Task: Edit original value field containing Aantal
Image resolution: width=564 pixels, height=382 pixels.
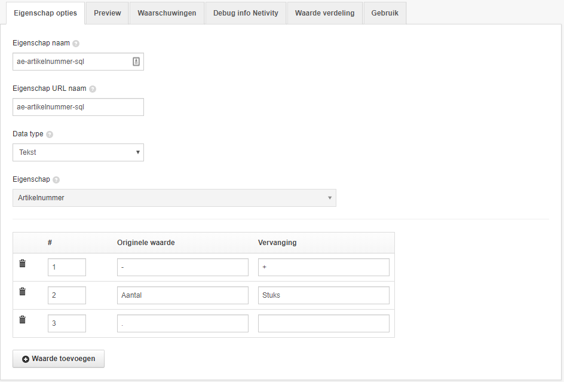Action: click(183, 295)
